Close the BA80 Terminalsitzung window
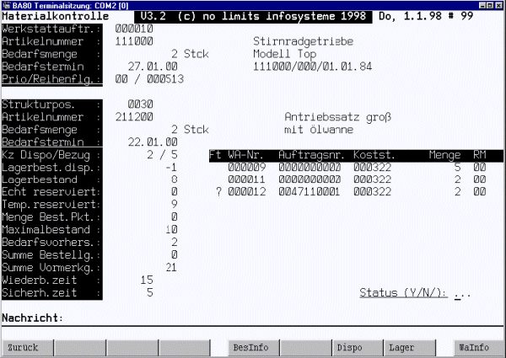Viewport: 506px width, 358px height. pyautogui.click(x=499, y=5)
